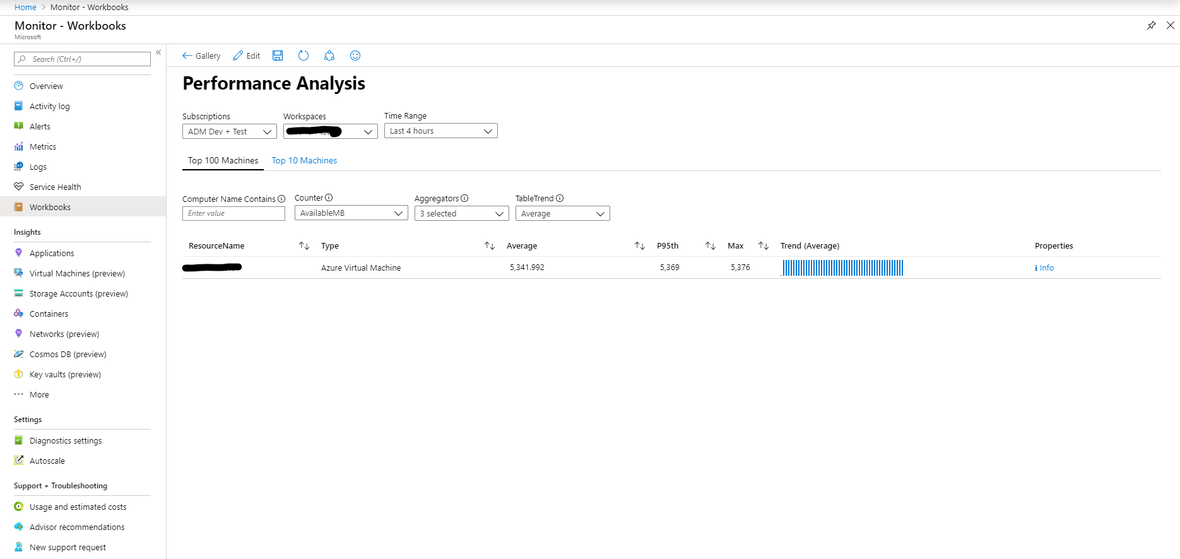Open the Workspaces dropdown
Image resolution: width=1180 pixels, height=559 pixels.
click(331, 131)
